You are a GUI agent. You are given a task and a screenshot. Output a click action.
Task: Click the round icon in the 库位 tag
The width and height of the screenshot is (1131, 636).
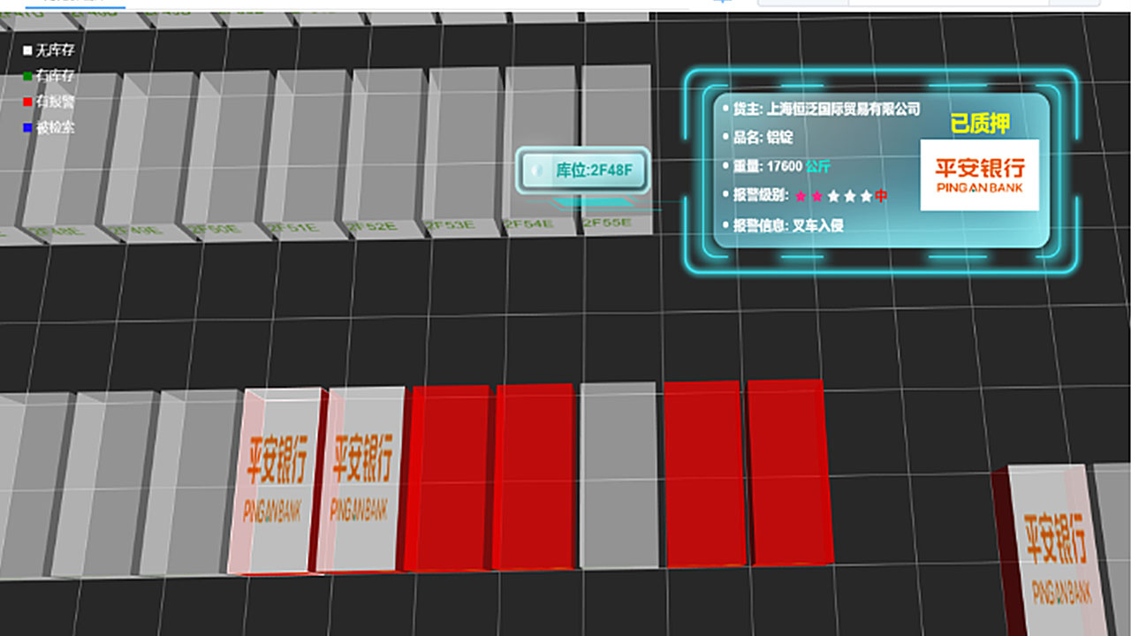(x=536, y=170)
